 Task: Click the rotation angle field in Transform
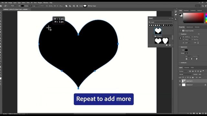[187, 43]
